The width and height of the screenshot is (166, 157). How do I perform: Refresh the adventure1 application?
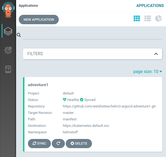pyautogui.click(x=58, y=143)
